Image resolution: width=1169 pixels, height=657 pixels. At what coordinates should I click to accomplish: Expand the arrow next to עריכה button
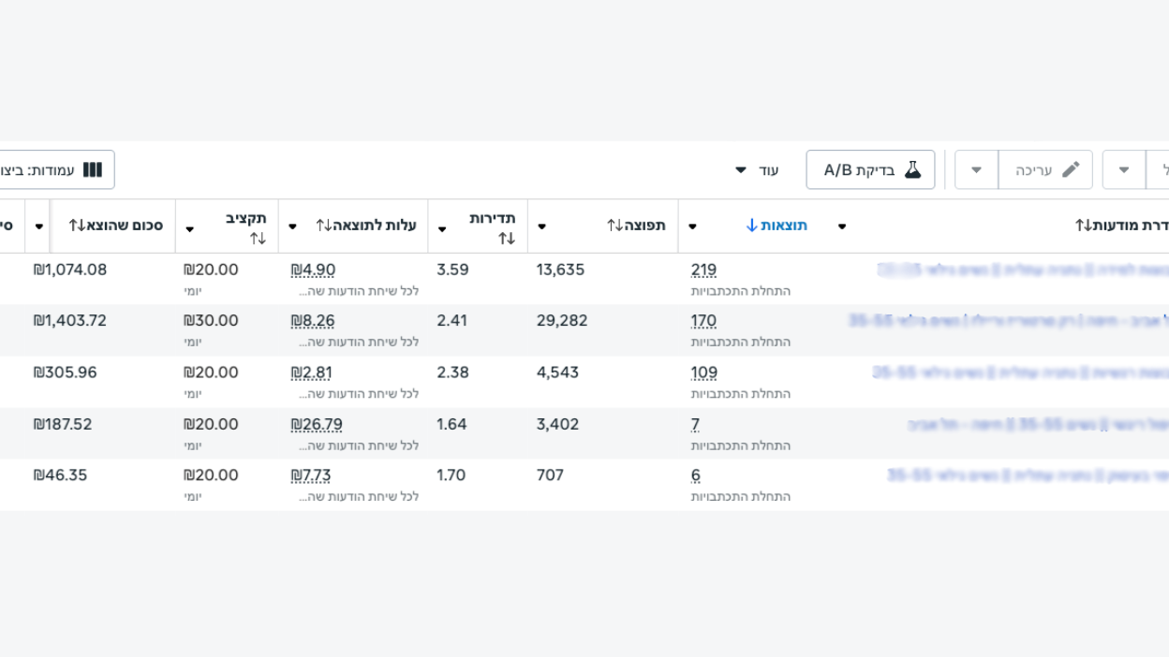coord(976,170)
